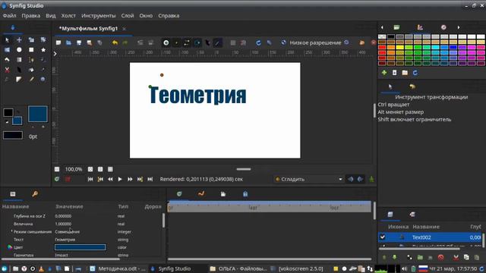
Task: Toggle the Low resolution option
Action: 315,42
